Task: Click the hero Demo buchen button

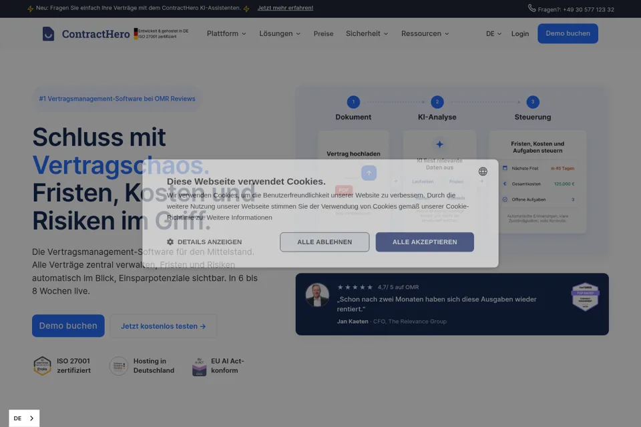Action: click(68, 326)
